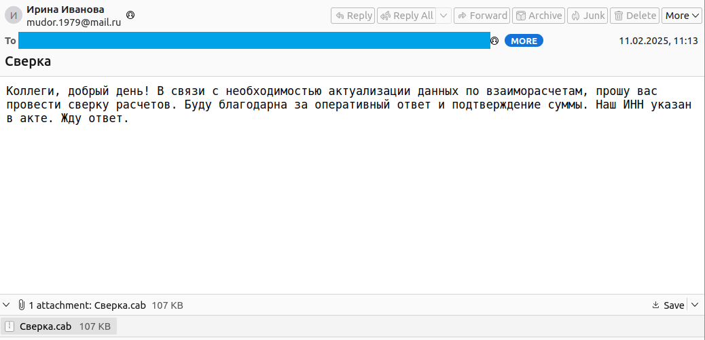Click sender address mudor.1979@mail.ru

73,22
